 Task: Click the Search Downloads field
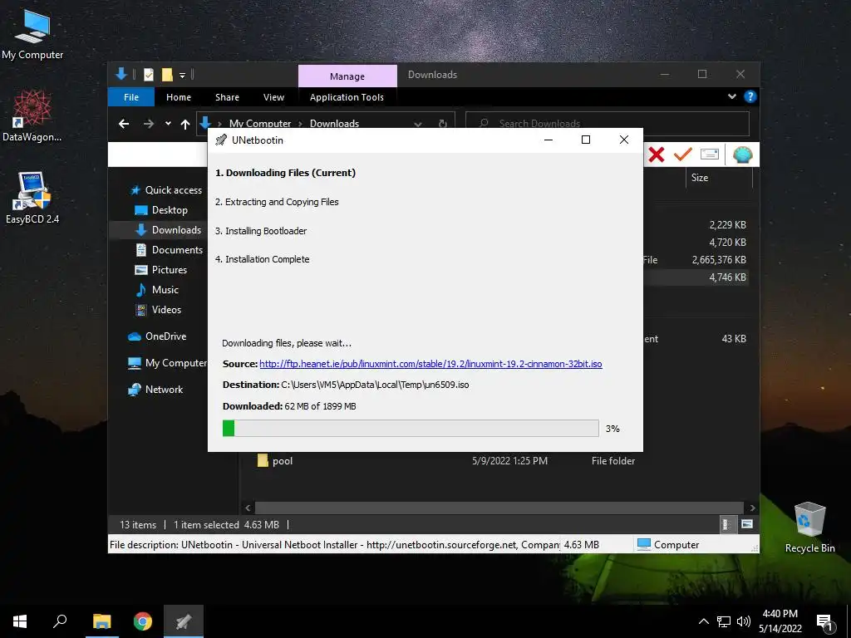coord(608,124)
